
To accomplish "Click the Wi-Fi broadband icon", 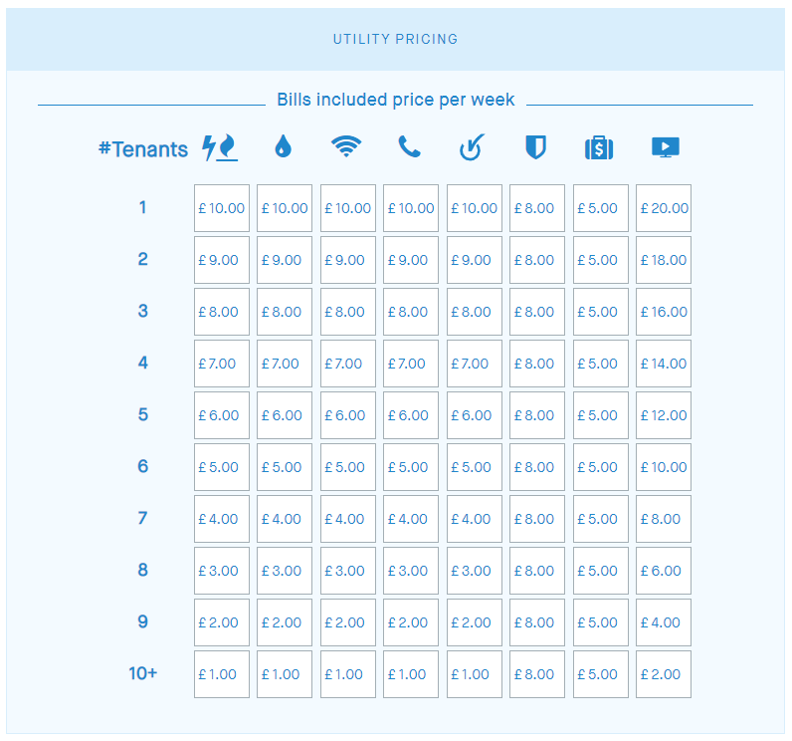I will pyautogui.click(x=346, y=148).
